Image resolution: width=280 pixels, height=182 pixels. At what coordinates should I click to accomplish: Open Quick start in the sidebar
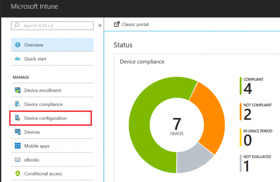(53, 59)
